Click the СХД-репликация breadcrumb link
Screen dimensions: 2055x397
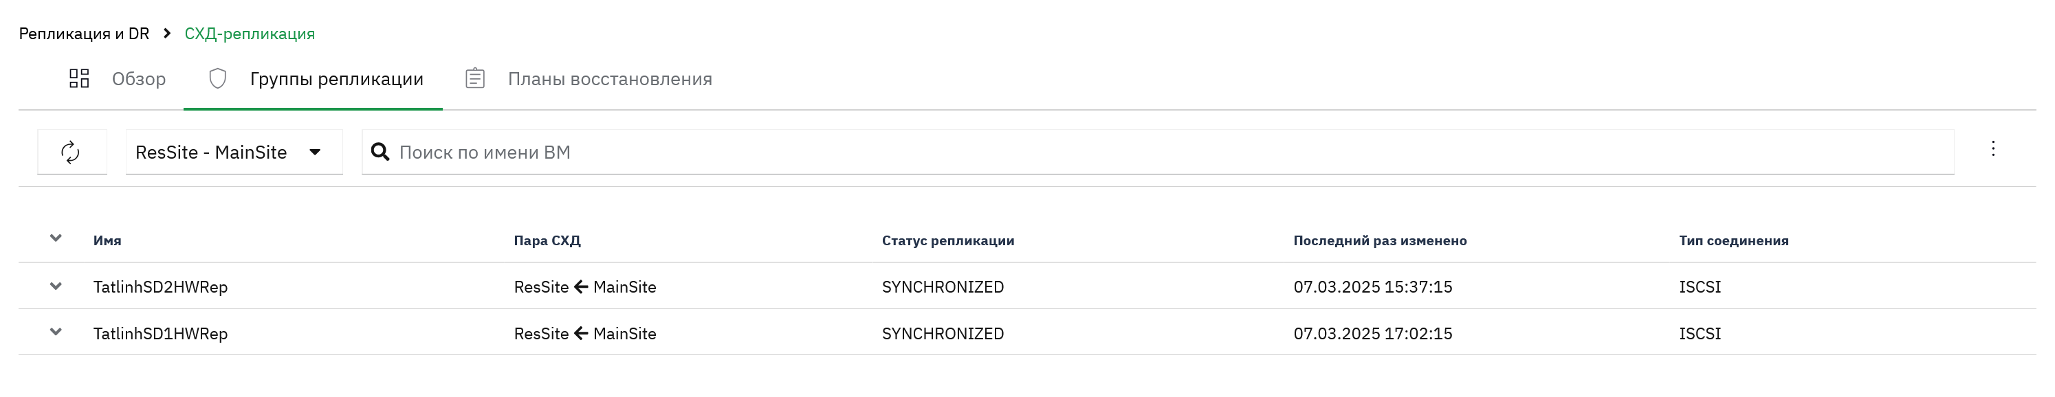[250, 34]
